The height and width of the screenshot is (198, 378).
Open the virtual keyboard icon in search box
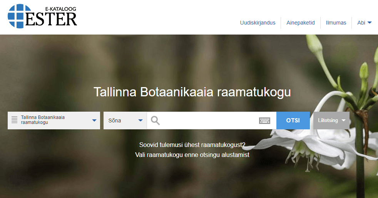[x=264, y=120]
